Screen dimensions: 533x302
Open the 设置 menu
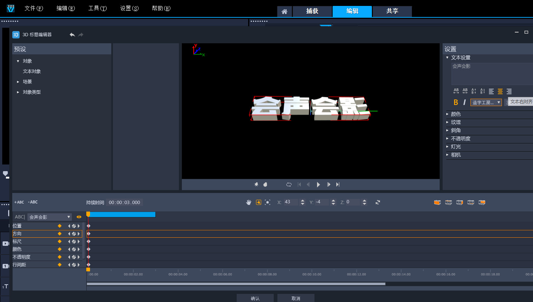point(129,9)
